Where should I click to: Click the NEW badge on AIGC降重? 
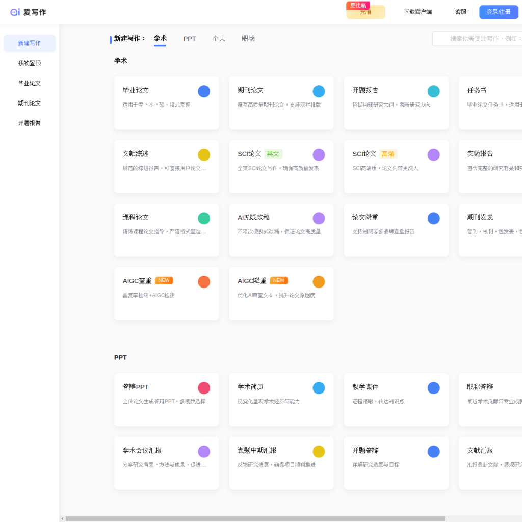[279, 281]
